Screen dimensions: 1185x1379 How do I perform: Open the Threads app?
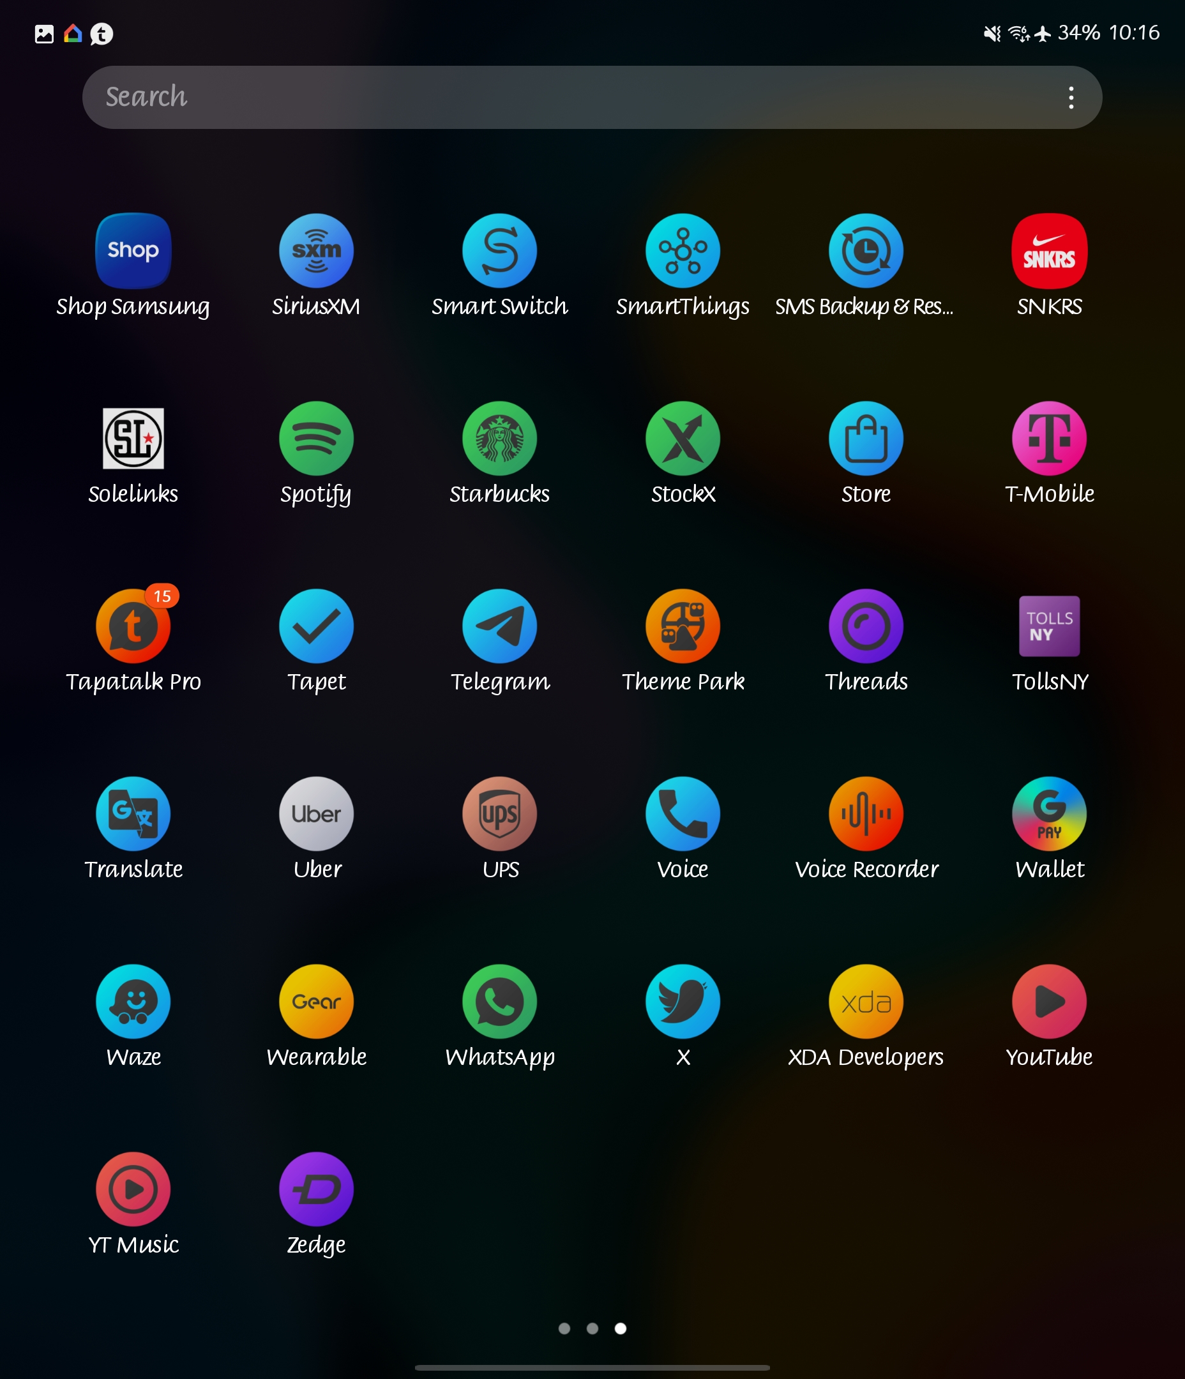[x=866, y=626]
